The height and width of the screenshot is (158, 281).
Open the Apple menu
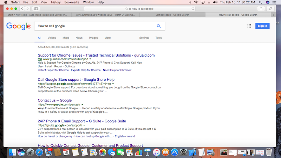pos(6,2)
